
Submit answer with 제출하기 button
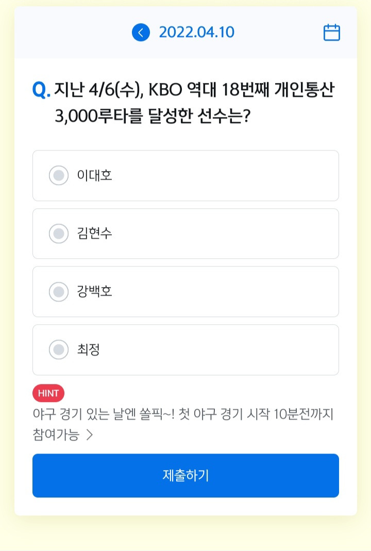point(185,475)
